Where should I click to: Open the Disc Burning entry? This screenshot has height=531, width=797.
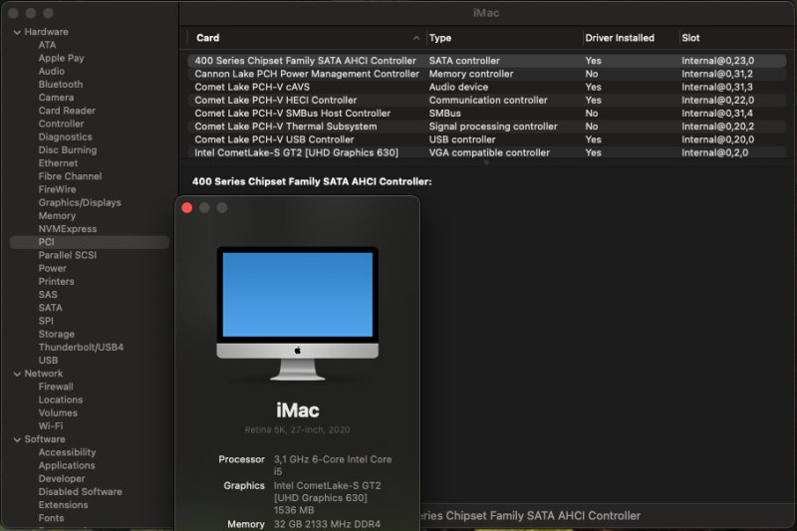pos(68,150)
